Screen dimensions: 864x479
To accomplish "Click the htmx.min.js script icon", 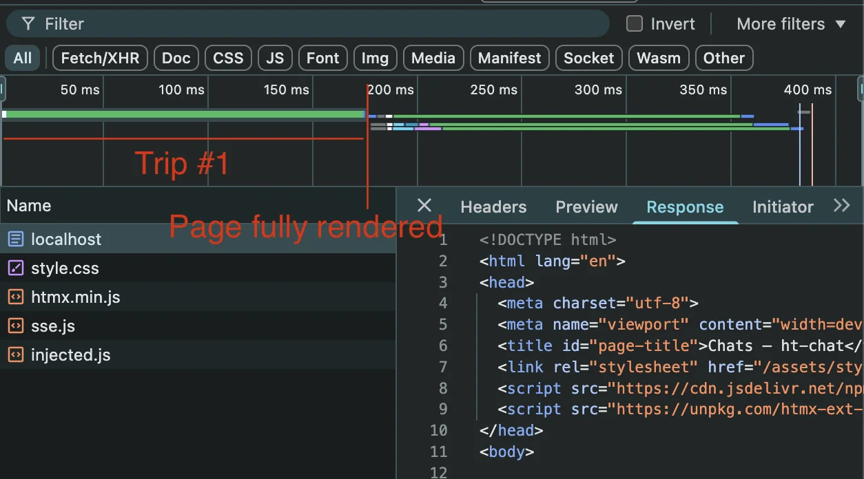I will [15, 297].
